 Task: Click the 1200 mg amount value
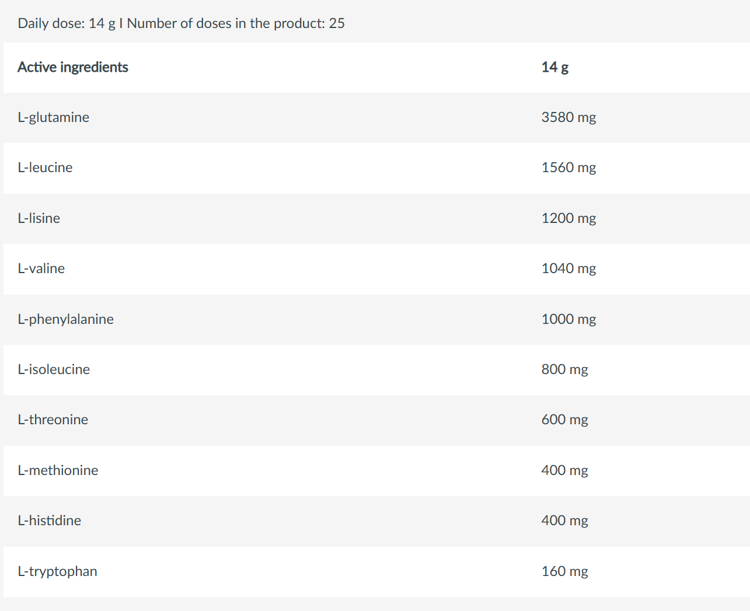tap(568, 218)
